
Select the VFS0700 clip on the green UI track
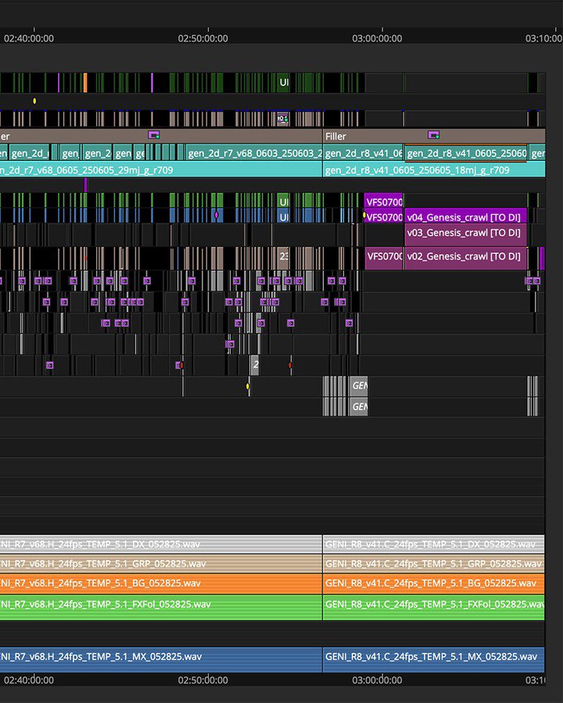[x=384, y=202]
